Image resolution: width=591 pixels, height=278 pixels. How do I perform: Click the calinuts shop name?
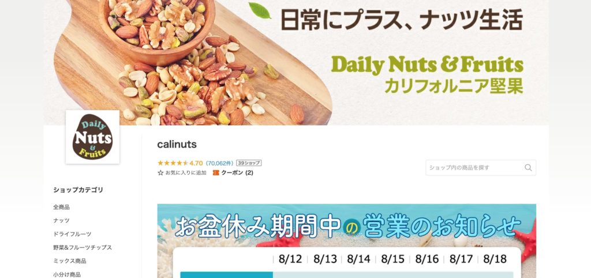pyautogui.click(x=177, y=145)
